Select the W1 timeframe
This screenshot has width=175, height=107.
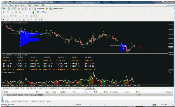coord(31,16)
